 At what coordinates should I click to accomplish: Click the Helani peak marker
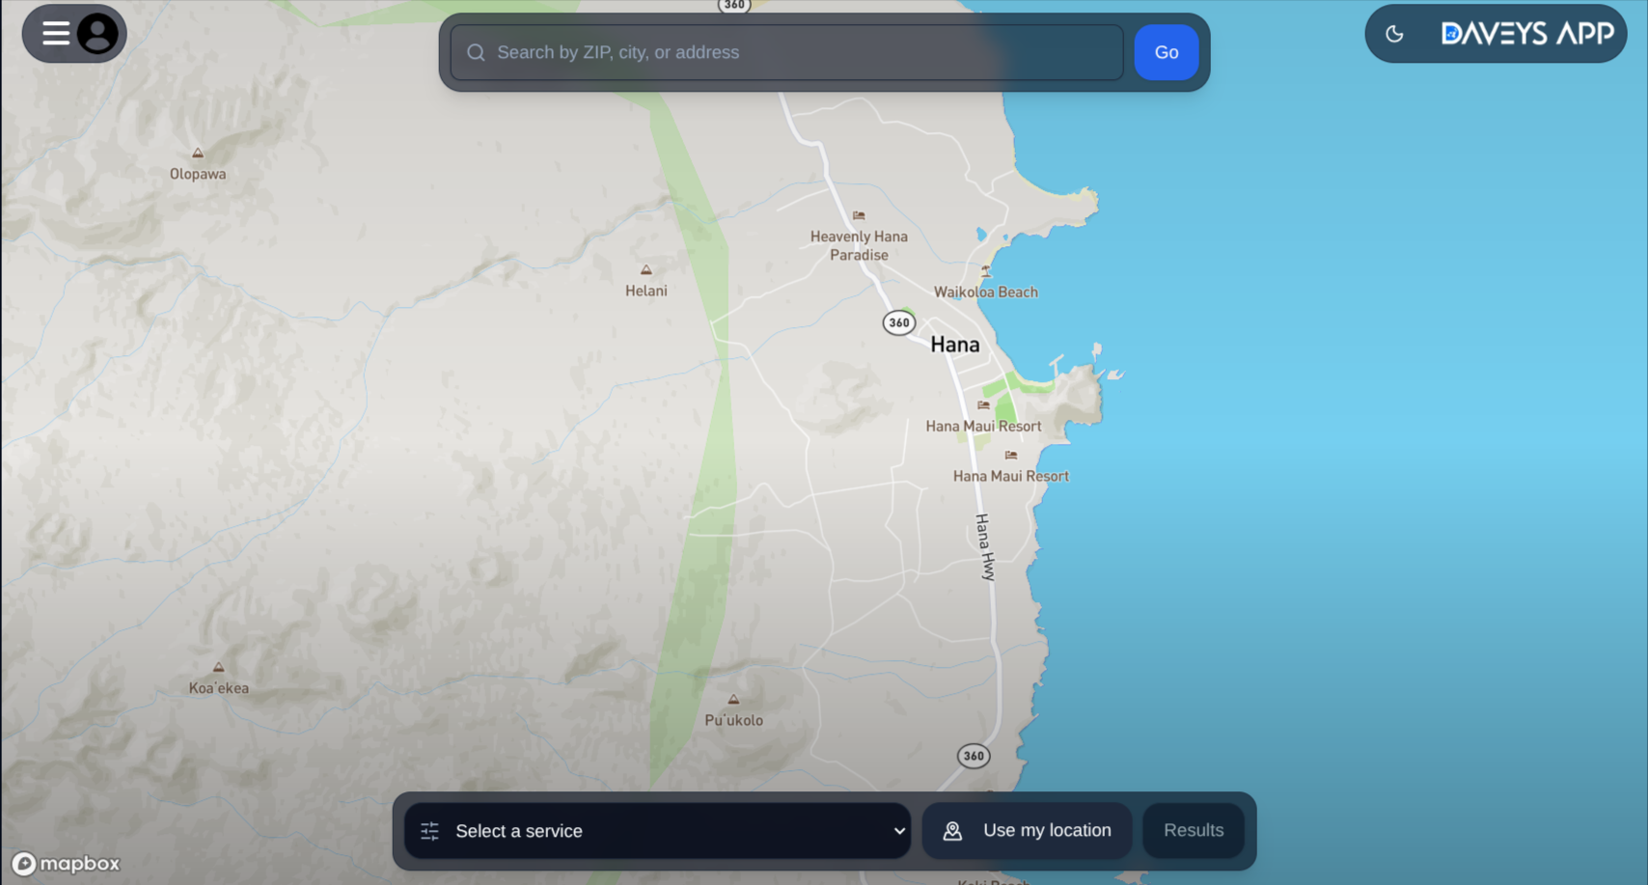pyautogui.click(x=645, y=270)
